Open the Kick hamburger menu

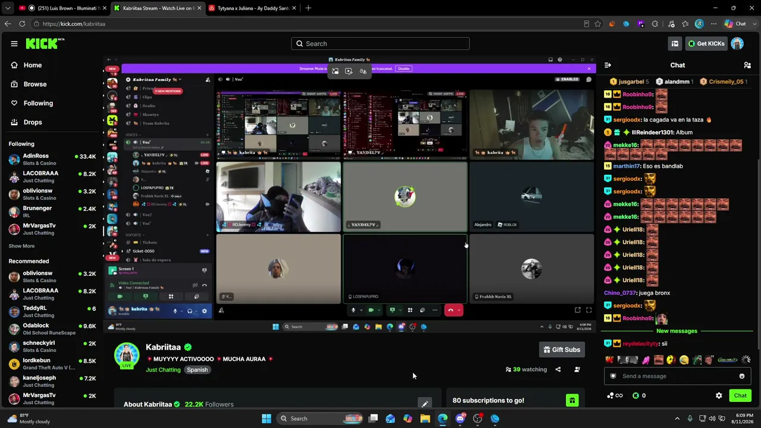(14, 43)
